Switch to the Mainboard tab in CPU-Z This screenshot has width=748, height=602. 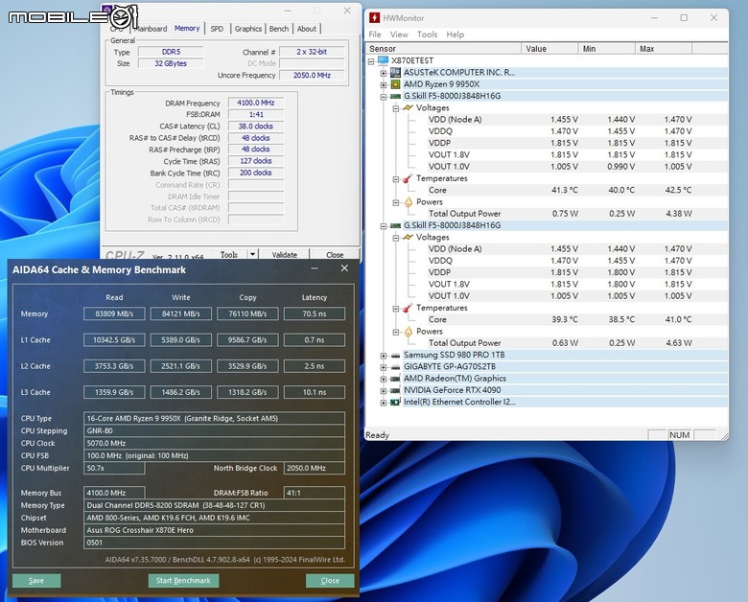pyautogui.click(x=151, y=29)
